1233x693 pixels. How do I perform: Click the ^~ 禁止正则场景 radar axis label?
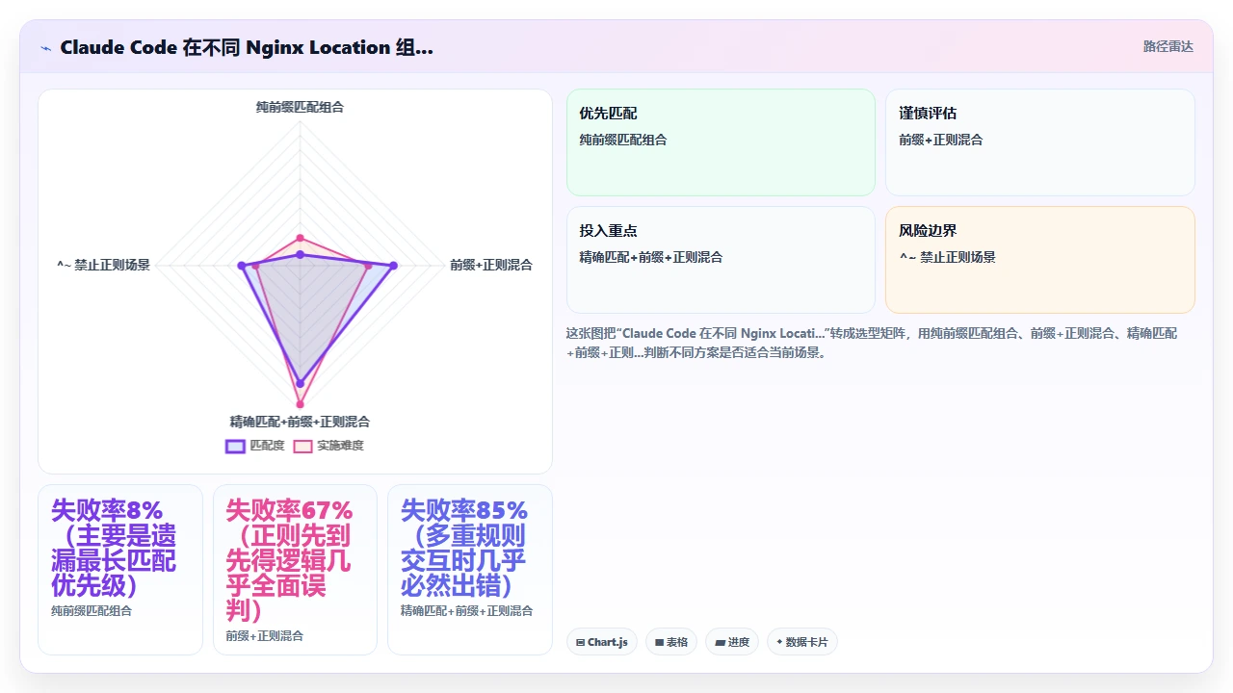pos(103,265)
